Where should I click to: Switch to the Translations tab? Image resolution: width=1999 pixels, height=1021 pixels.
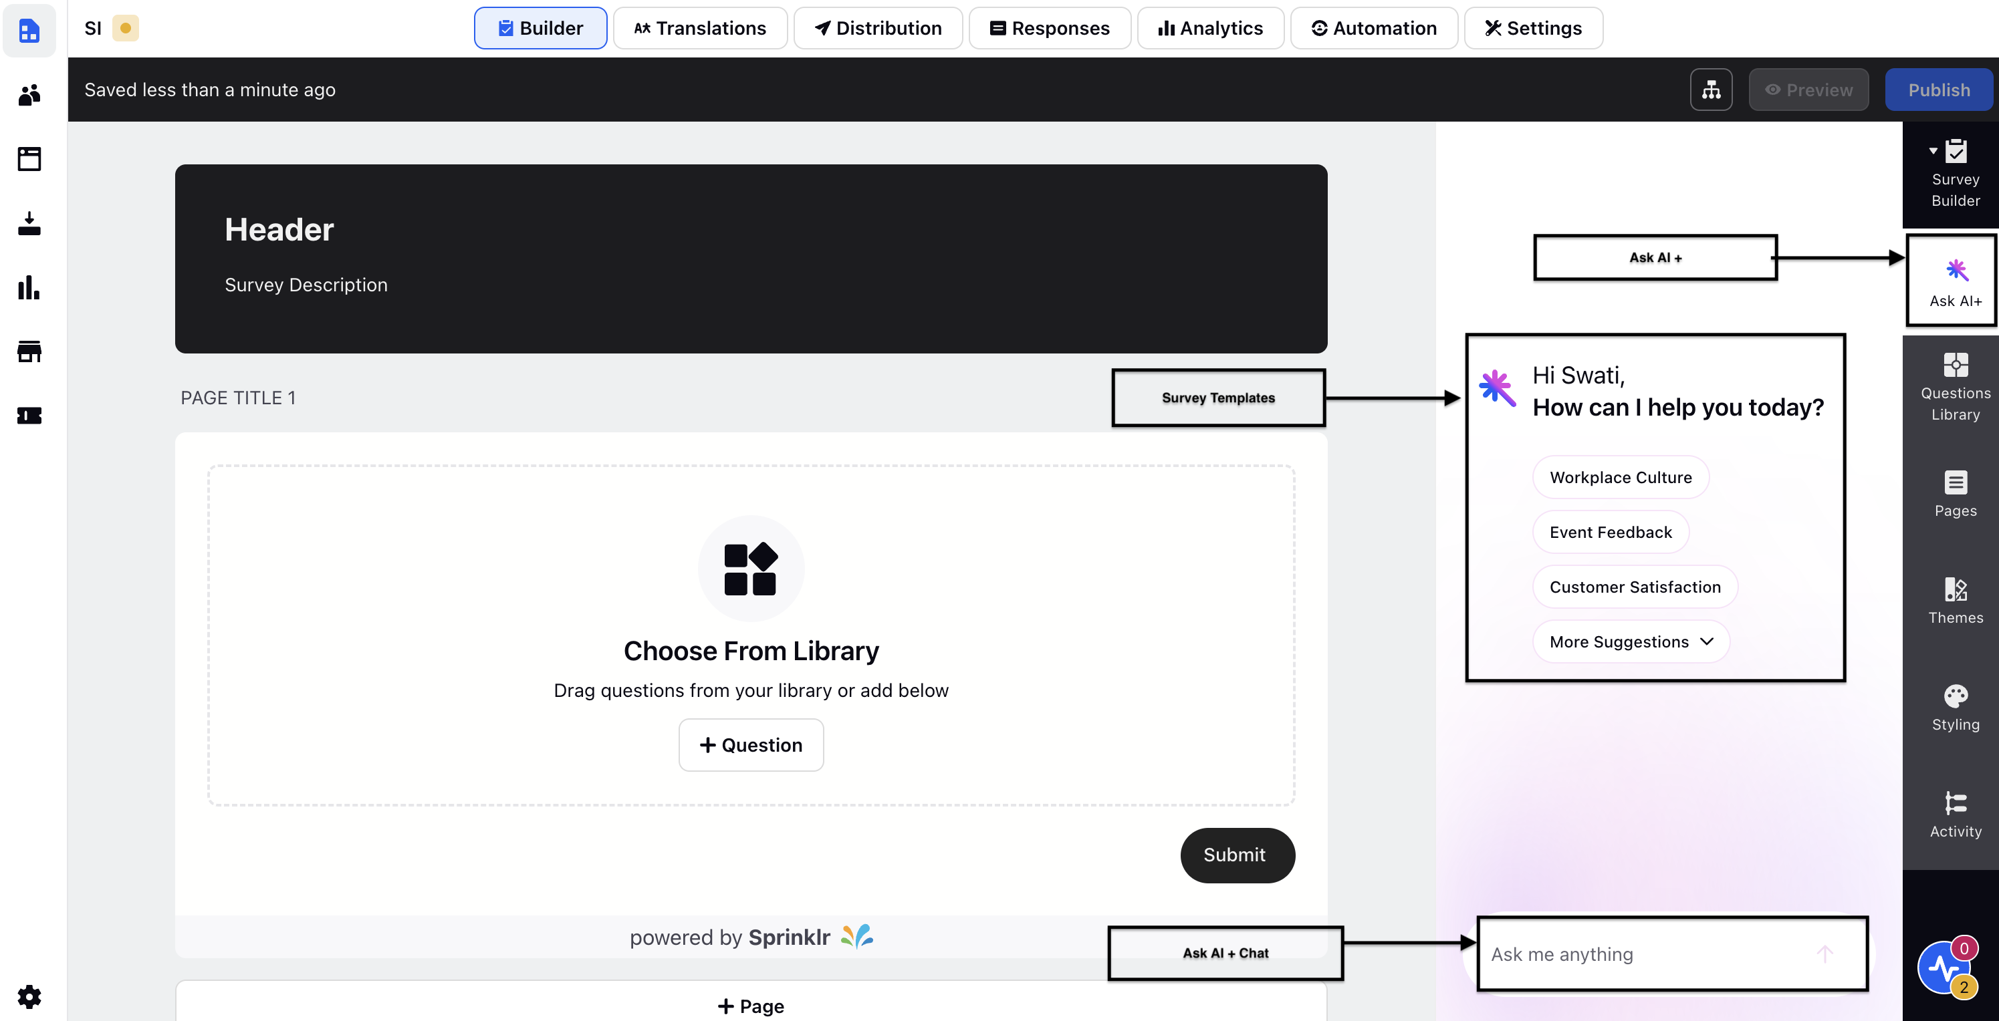pyautogui.click(x=700, y=28)
